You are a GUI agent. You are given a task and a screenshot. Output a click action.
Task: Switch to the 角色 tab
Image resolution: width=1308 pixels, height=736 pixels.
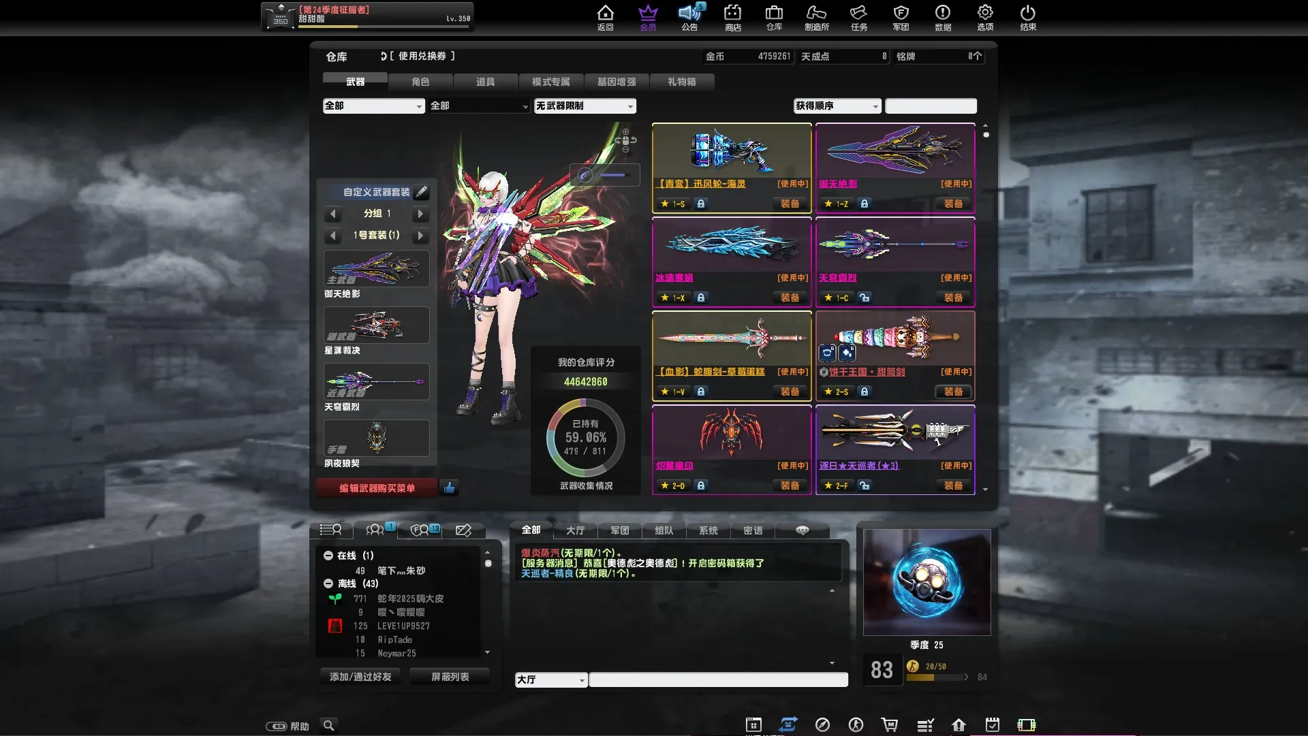[x=420, y=82]
